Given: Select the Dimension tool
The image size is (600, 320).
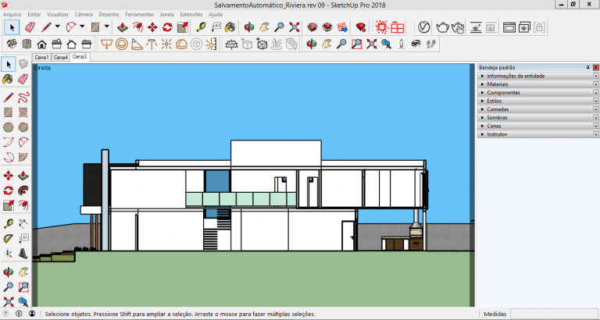Looking at the screenshot, I should point(23,223).
